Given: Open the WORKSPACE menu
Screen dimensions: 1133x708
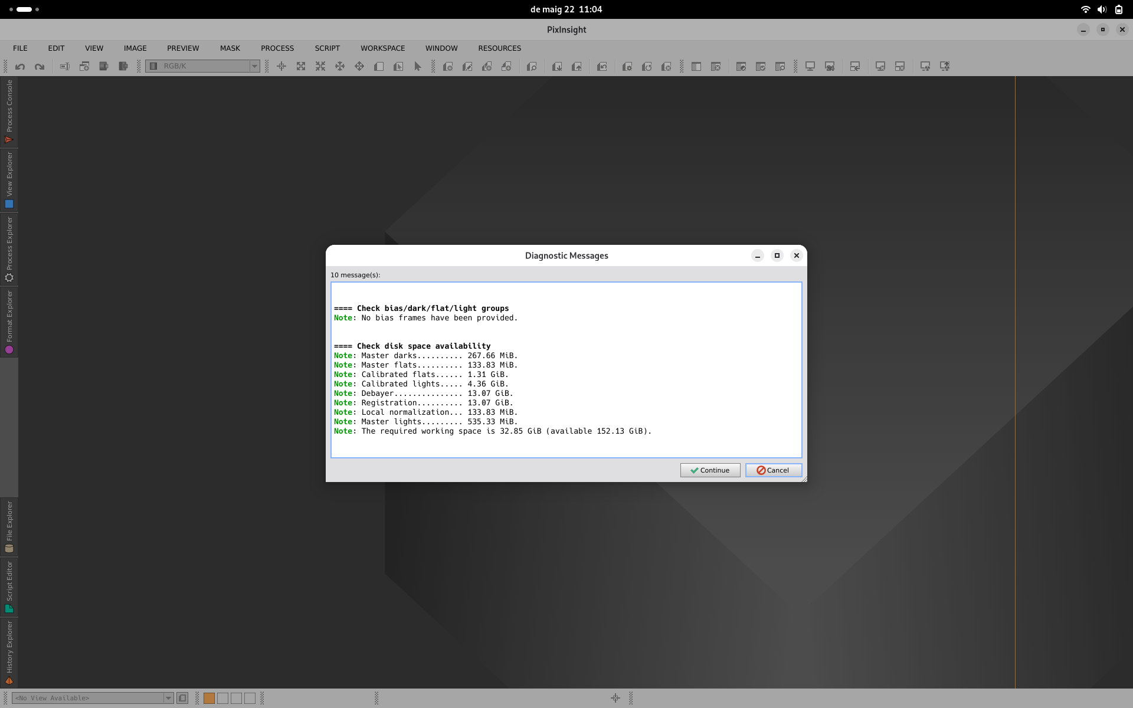Looking at the screenshot, I should (x=382, y=48).
